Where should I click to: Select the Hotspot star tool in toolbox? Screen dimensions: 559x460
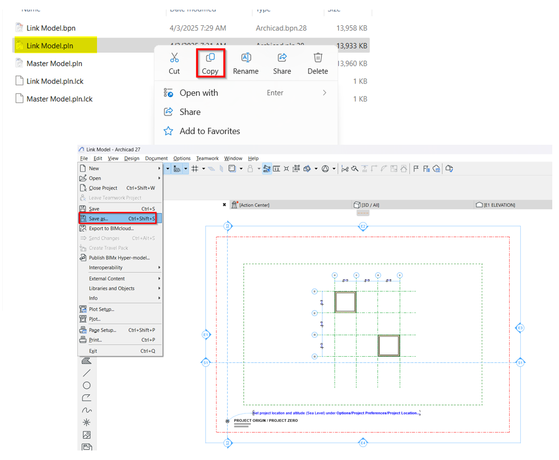[87, 422]
